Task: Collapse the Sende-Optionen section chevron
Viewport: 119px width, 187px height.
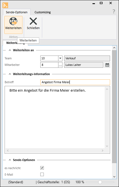Action: 10,160
